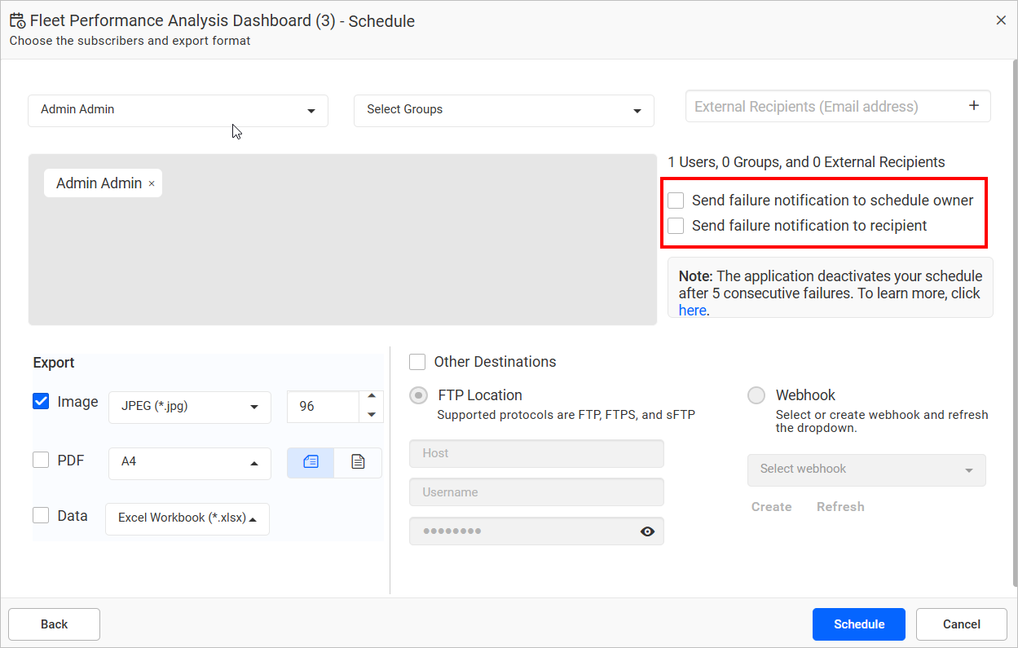The height and width of the screenshot is (648, 1018).
Task: Select the FTP Location radio button
Action: (x=418, y=395)
